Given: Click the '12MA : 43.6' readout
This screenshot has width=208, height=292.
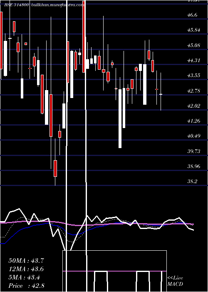Looking at the screenshot, I should coord(26,269).
